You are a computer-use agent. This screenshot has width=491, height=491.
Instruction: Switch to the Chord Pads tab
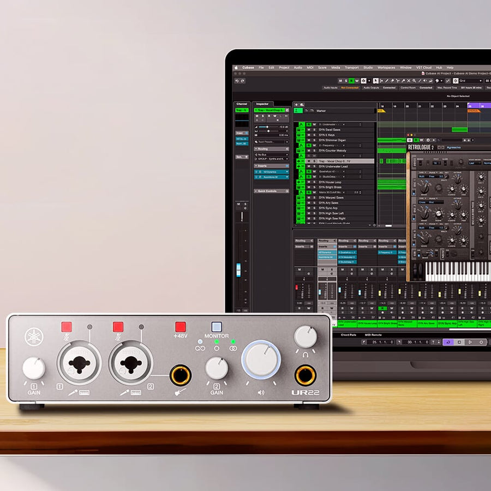coord(348,335)
